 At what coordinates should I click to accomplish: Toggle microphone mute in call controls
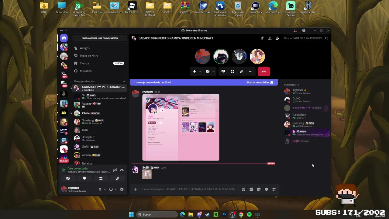pos(194,71)
